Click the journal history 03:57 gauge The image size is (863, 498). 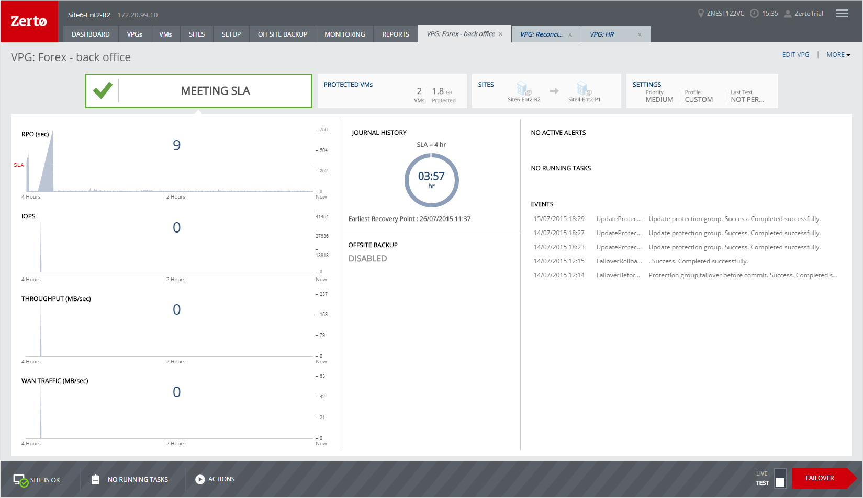point(431,180)
